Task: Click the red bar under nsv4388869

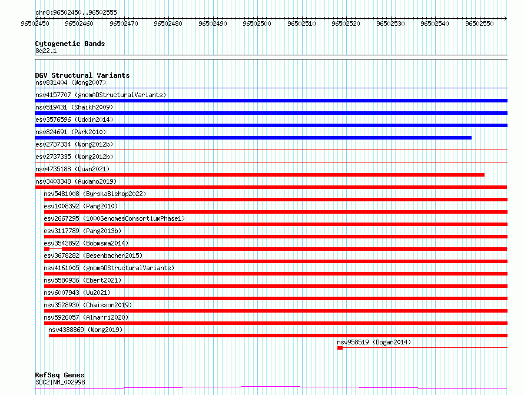Action: 278,336
